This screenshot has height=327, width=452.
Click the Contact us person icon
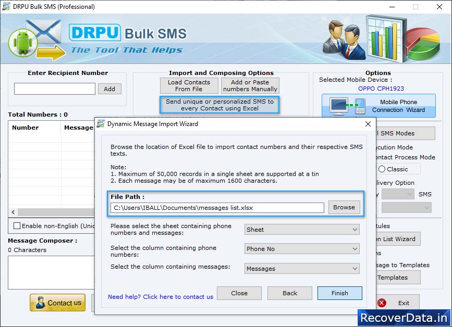tap(40, 303)
